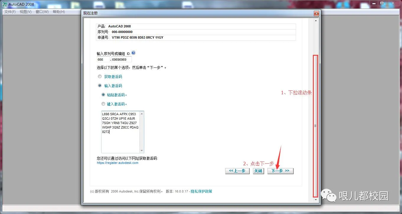Viewport: 402px width, 214px height.
Task: Click the 下一步 next button
Action: click(x=280, y=171)
